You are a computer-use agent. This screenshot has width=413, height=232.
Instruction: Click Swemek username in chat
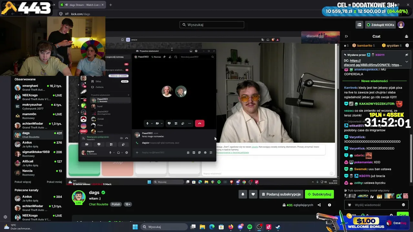361,169
